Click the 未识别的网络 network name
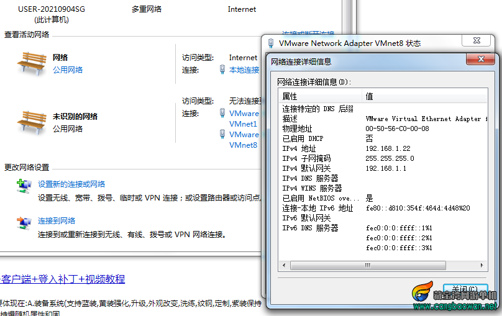Image resolution: width=502 pixels, height=316 pixels. (75, 117)
